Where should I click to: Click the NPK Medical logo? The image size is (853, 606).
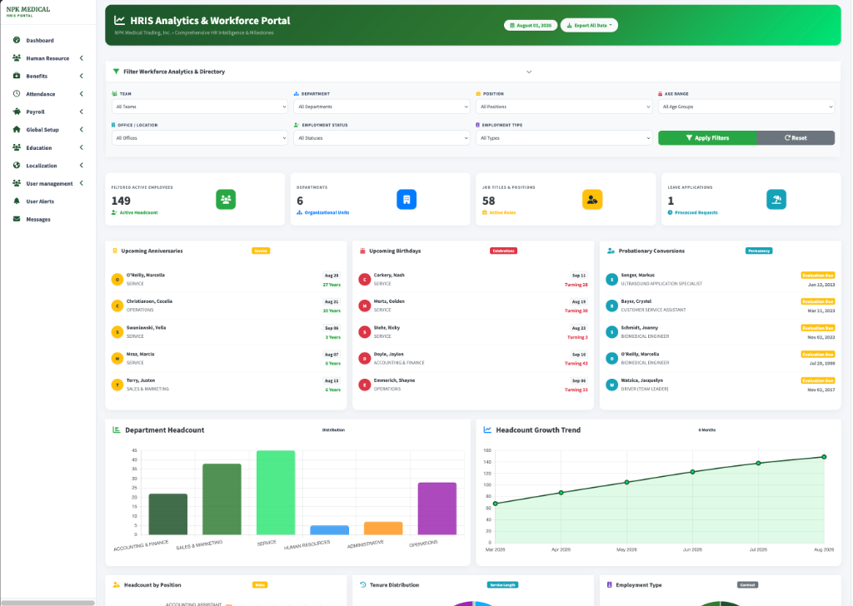click(27, 11)
